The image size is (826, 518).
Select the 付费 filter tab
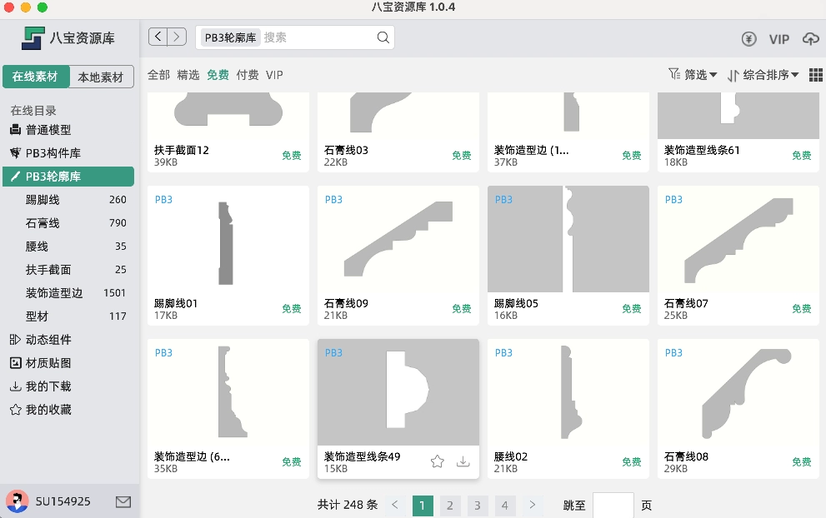tap(248, 75)
